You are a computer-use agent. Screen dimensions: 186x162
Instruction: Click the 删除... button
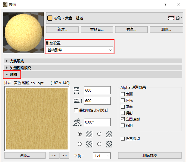point(166,29)
